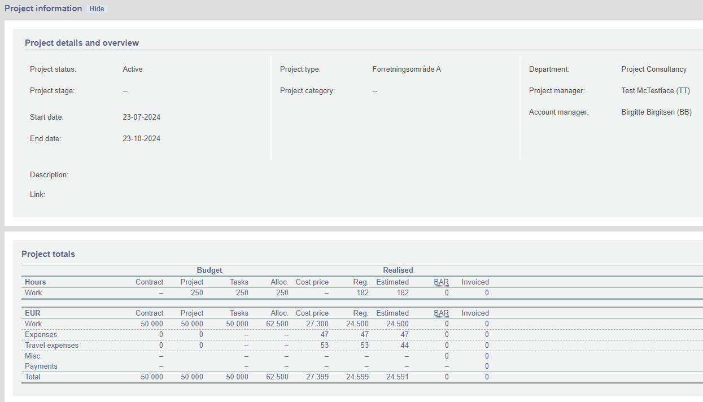Click the Work allocated amount 62.500

(x=277, y=324)
